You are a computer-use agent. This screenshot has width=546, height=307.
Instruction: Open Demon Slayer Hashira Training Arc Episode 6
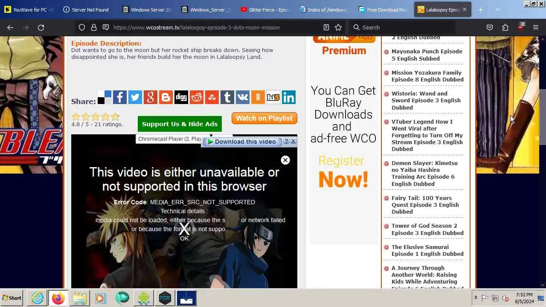[424, 173]
